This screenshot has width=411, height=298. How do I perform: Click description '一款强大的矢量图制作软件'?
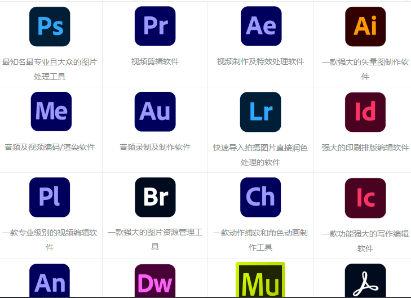coord(365,69)
